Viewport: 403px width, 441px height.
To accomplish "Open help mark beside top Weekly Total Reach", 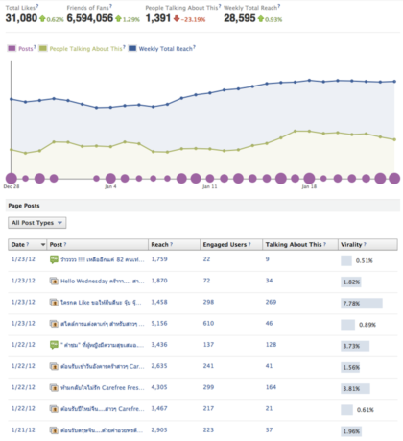I will (279, 6).
